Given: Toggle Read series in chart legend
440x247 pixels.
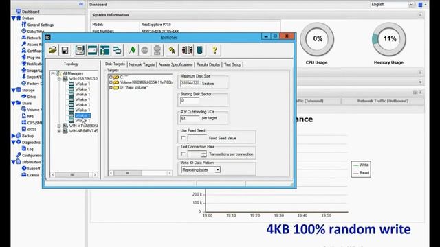Looking at the screenshot, I should (x=361, y=173).
